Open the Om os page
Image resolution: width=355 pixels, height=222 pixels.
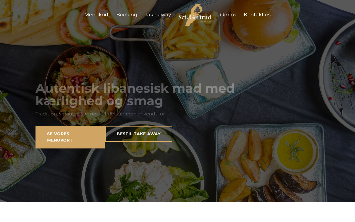click(228, 15)
